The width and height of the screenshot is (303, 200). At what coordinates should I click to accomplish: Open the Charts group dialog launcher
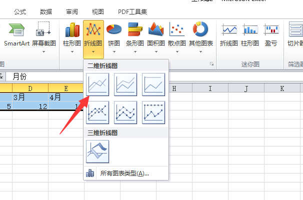tap(212, 64)
